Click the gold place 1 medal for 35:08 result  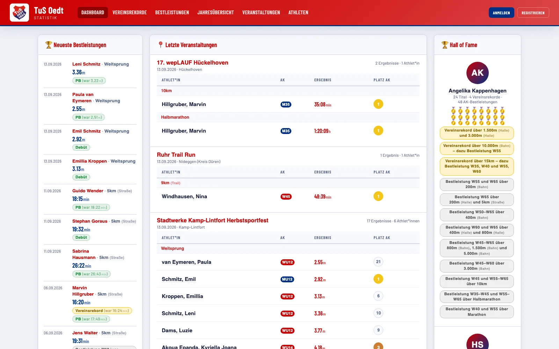tap(378, 104)
